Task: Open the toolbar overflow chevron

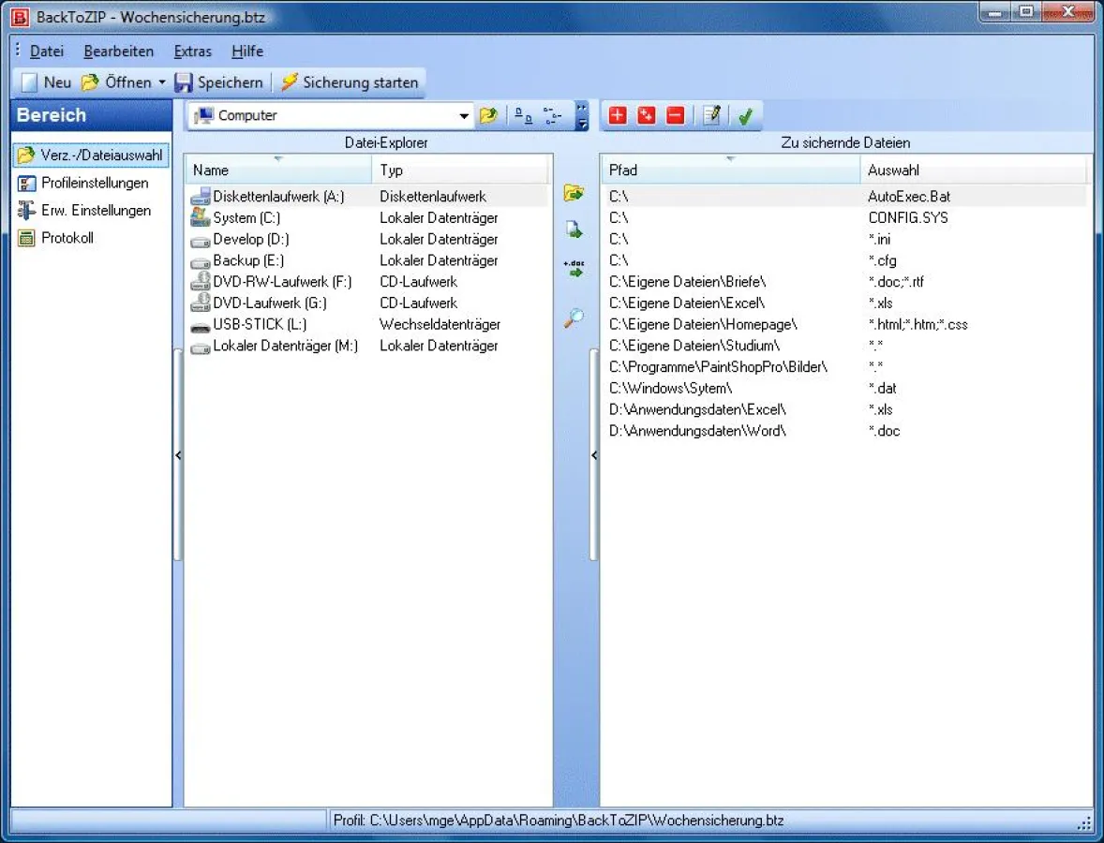Action: [582, 114]
